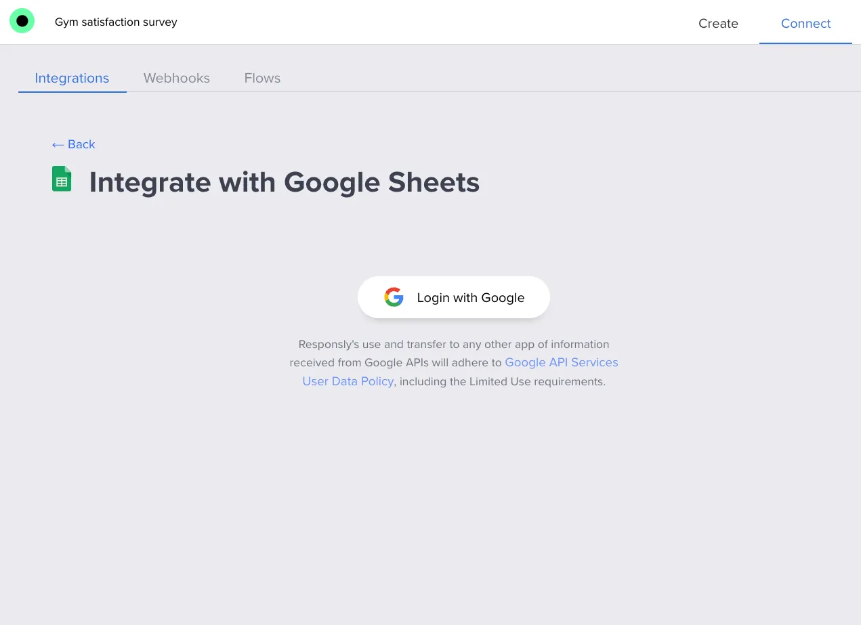
Task: Click the circular logo in the header
Action: coord(22,21)
